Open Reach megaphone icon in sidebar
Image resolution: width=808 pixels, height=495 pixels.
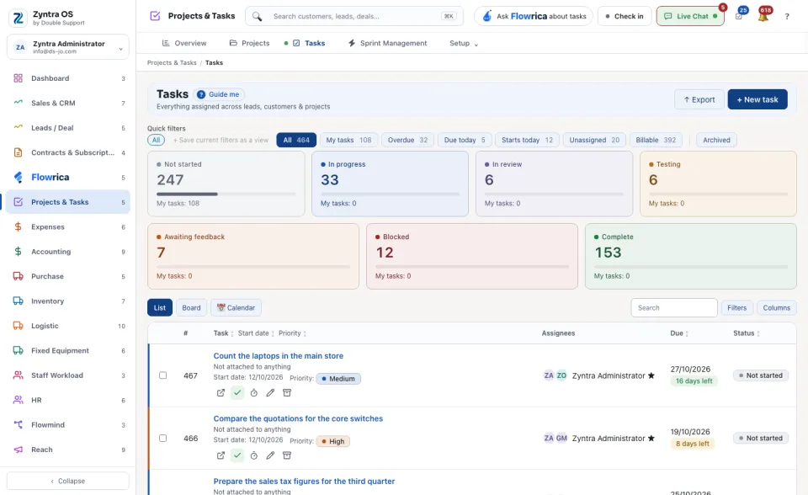click(x=18, y=450)
